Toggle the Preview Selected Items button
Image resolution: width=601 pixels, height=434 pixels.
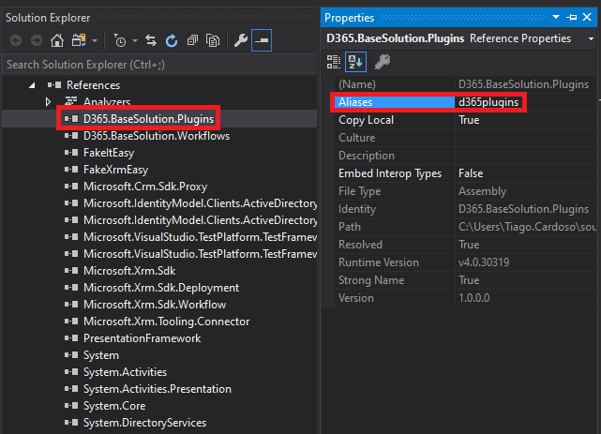coord(262,41)
